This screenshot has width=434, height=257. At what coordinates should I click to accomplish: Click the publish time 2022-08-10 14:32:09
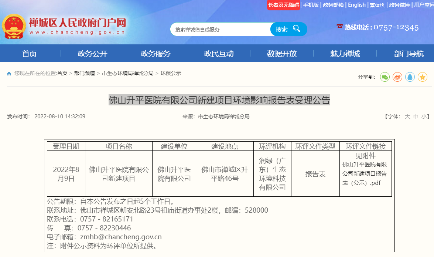click(60, 116)
